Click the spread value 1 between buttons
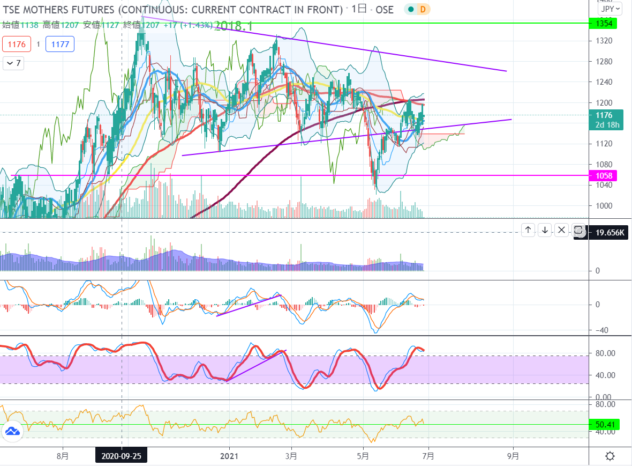Screen dimensions: 632x466 tap(38, 44)
